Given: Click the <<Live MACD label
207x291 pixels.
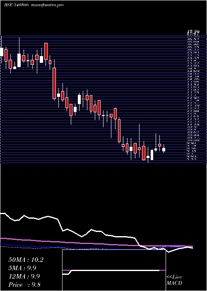Looking at the screenshot, I should coord(174,280).
